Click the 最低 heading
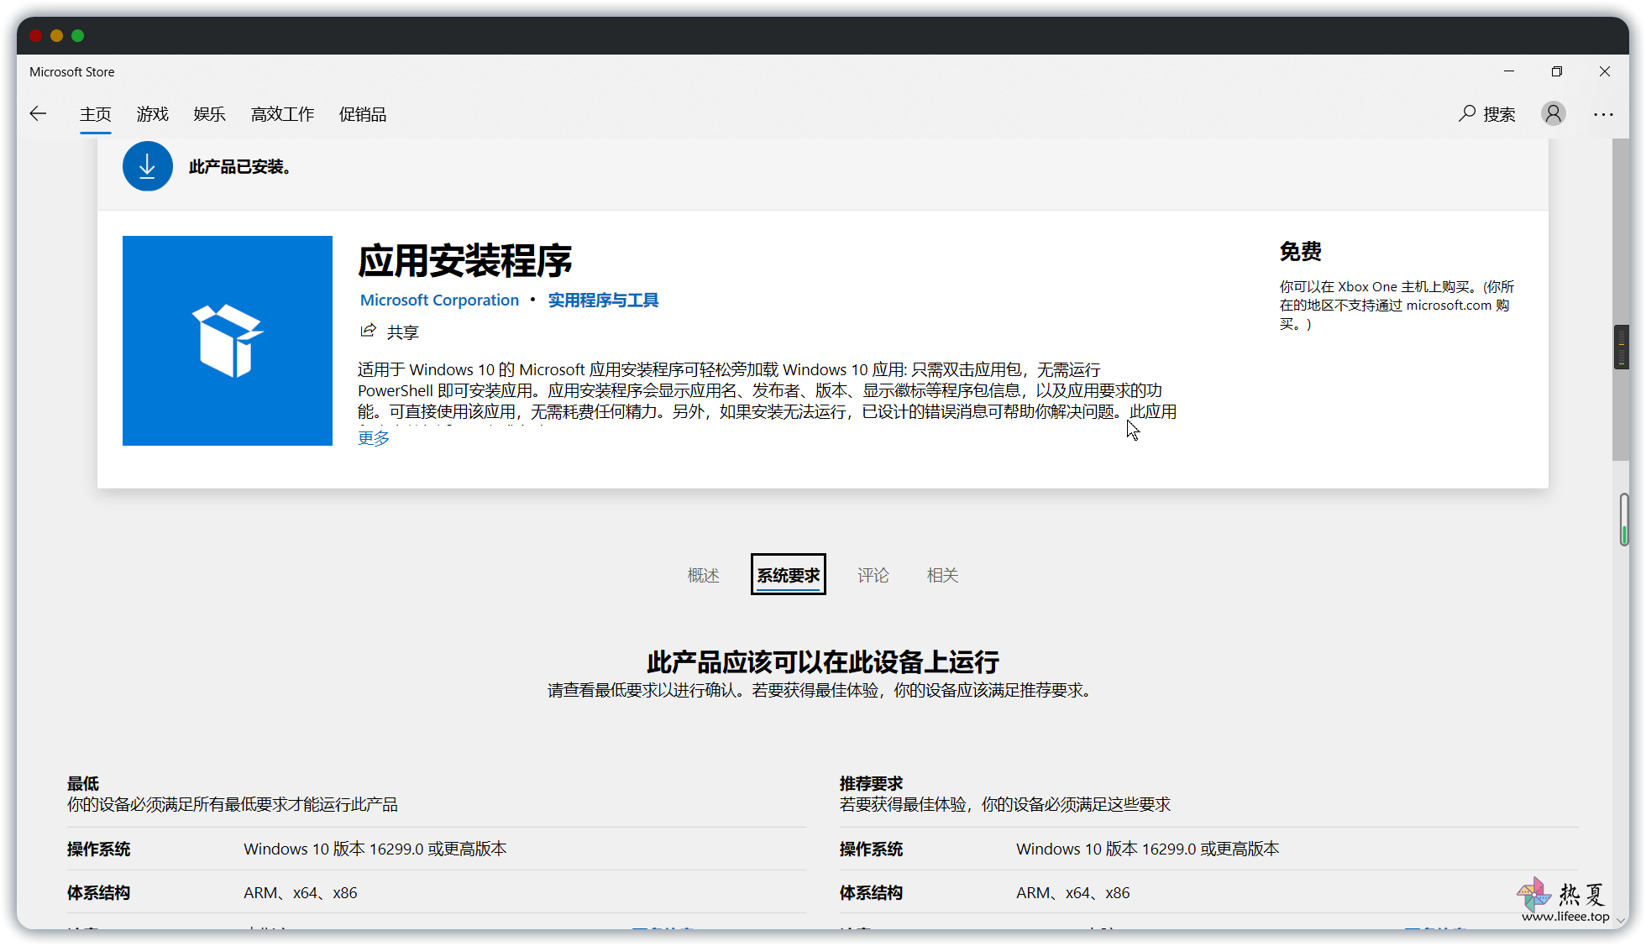This screenshot has height=946, width=1646. pyautogui.click(x=83, y=783)
